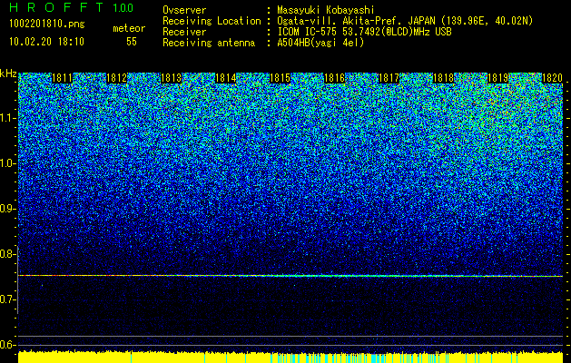Click the Ovserver field label
This screenshot has height=363, width=571.
[184, 10]
